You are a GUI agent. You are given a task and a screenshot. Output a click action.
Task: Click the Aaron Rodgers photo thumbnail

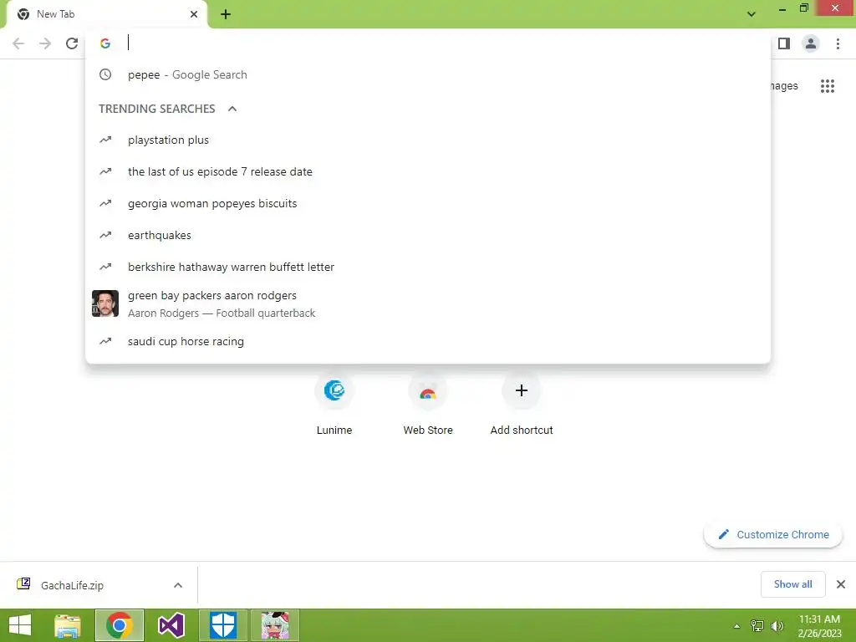(105, 303)
